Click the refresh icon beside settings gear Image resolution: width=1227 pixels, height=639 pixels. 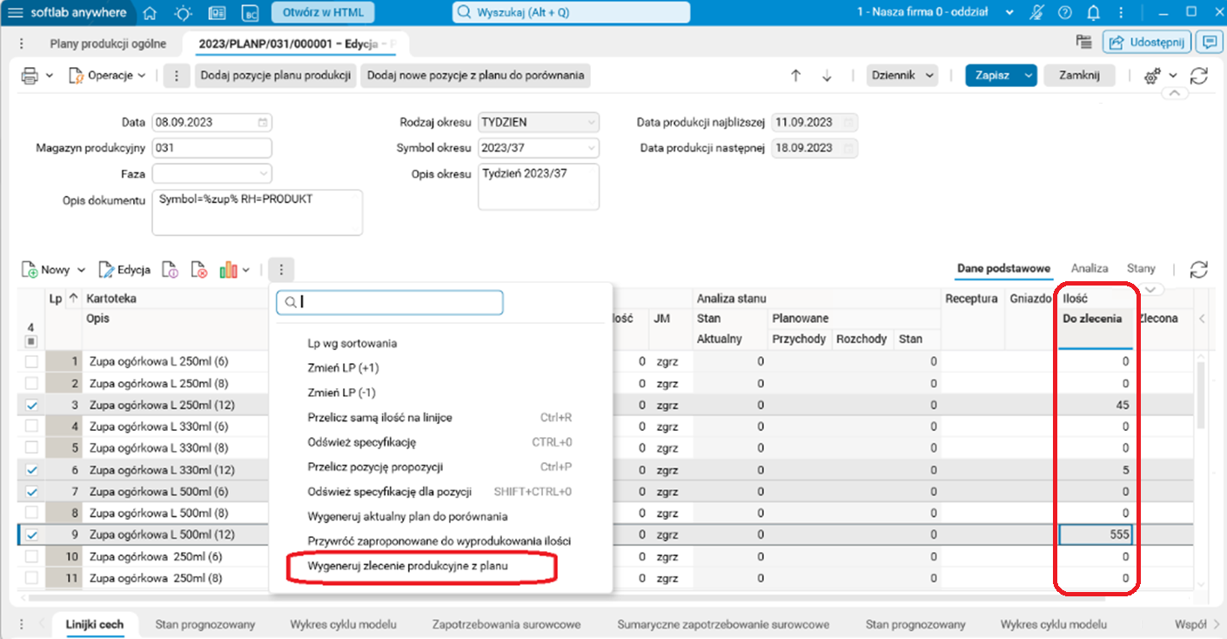(x=1199, y=76)
